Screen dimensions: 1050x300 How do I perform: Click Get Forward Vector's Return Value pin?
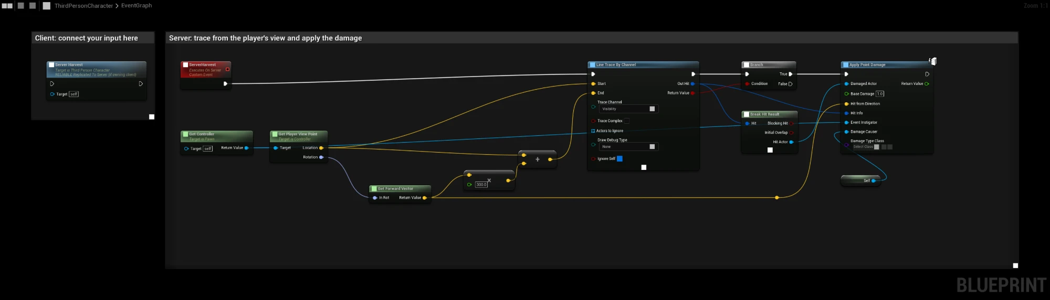tap(424, 198)
